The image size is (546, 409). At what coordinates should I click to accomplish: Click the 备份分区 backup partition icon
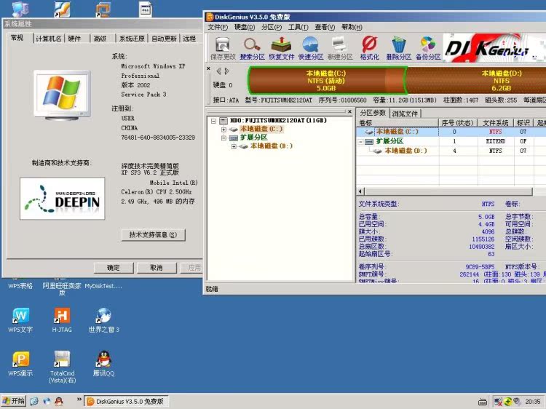(428, 48)
